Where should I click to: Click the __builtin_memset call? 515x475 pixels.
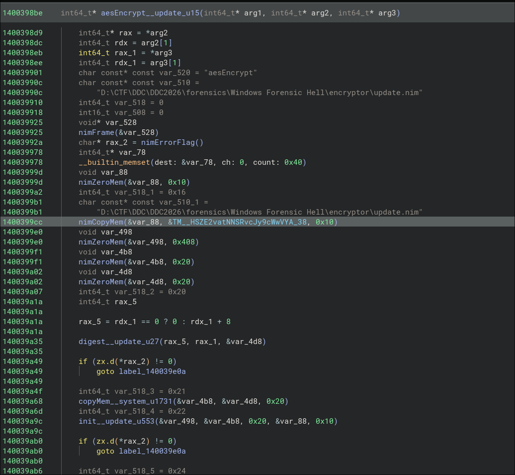tap(114, 162)
